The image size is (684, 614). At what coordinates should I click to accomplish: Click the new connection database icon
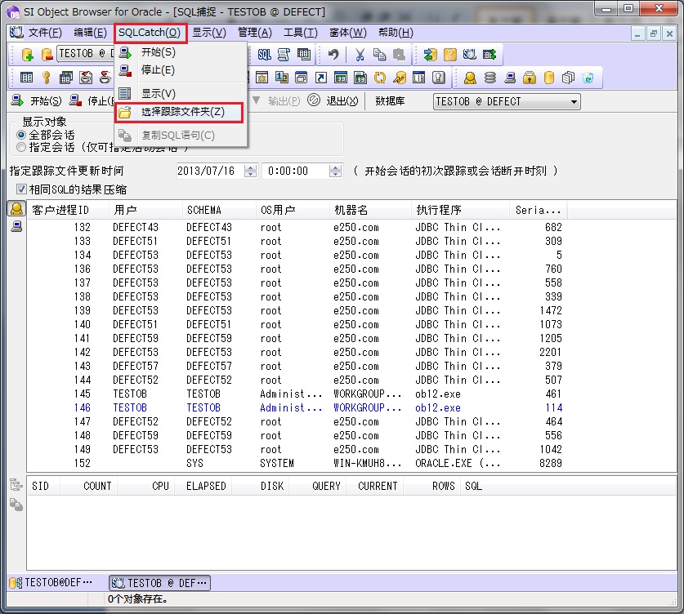pyautogui.click(x=28, y=55)
